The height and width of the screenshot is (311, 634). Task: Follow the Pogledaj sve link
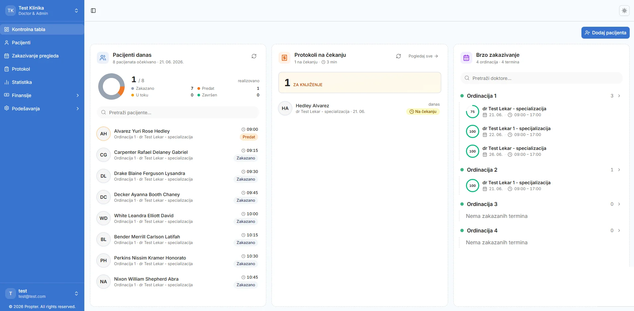[x=423, y=56]
